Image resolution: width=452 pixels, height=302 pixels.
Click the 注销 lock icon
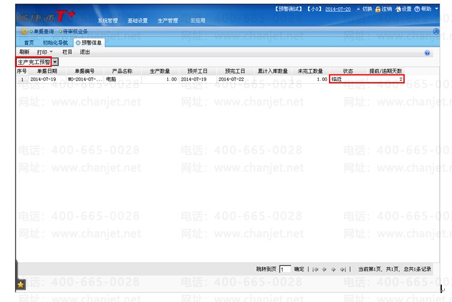tap(378, 9)
